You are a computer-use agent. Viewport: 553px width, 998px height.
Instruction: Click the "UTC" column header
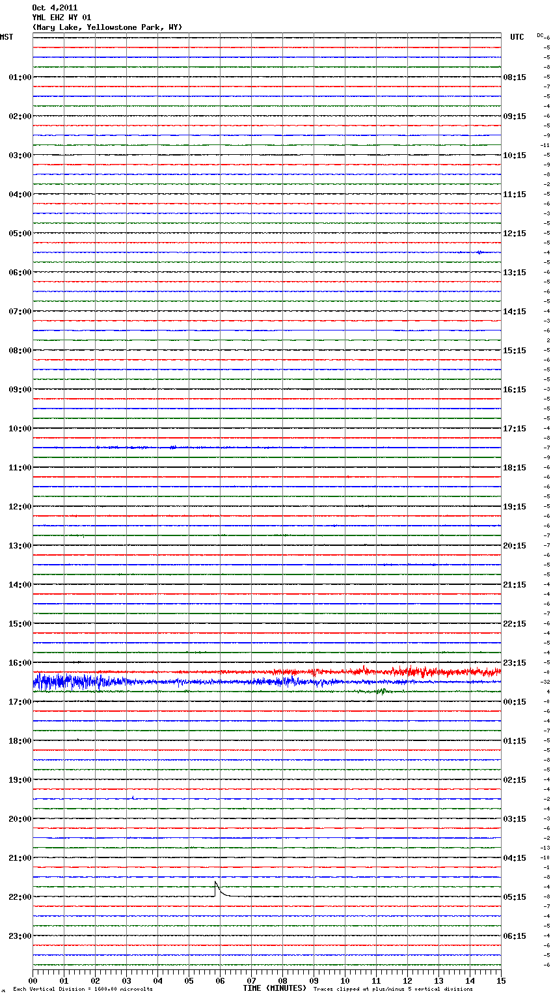(x=517, y=37)
